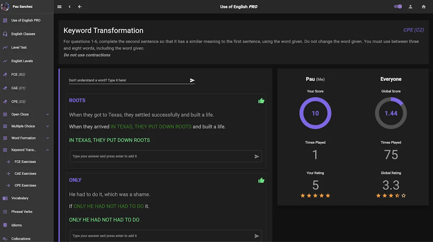This screenshot has width=433, height=242.
Task: Click the Idioms document icon
Action: tap(5, 225)
